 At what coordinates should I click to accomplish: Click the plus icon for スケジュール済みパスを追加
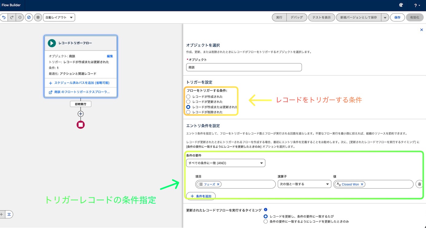click(x=51, y=83)
